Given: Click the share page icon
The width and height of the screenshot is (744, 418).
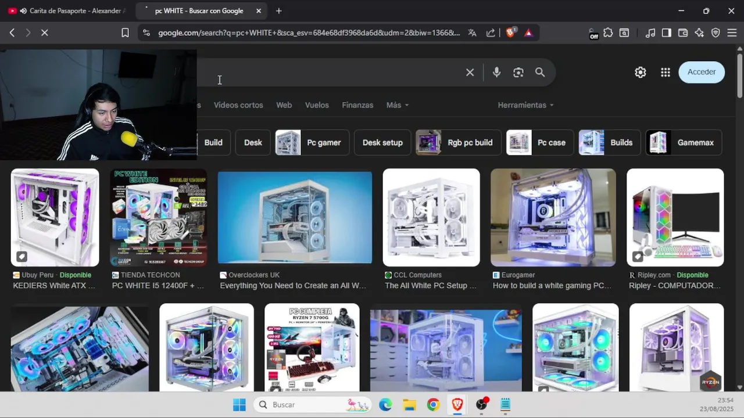Looking at the screenshot, I should [491, 33].
